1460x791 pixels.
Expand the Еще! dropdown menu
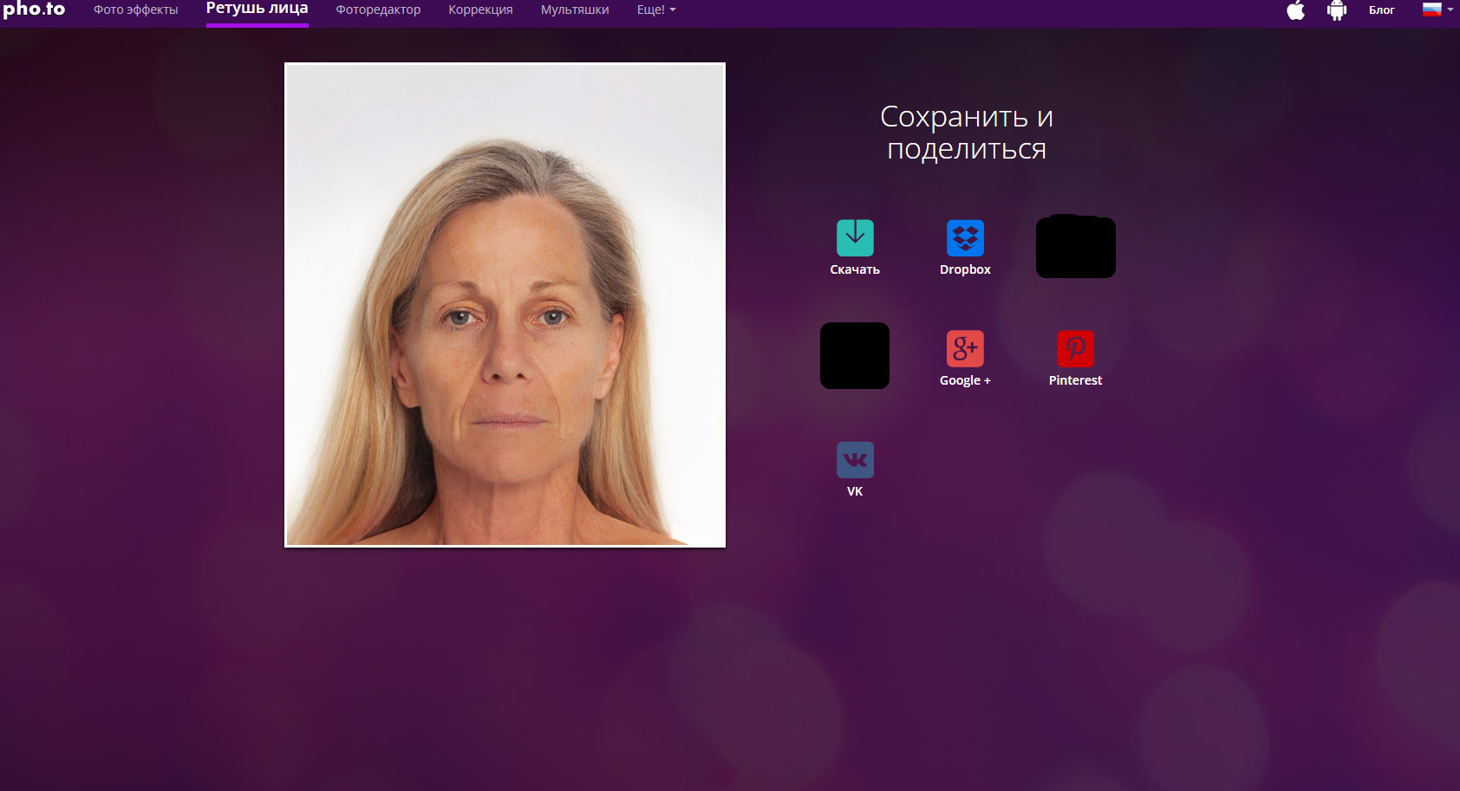tap(656, 10)
